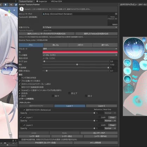Activate the Layer 1 button

[70, 106]
